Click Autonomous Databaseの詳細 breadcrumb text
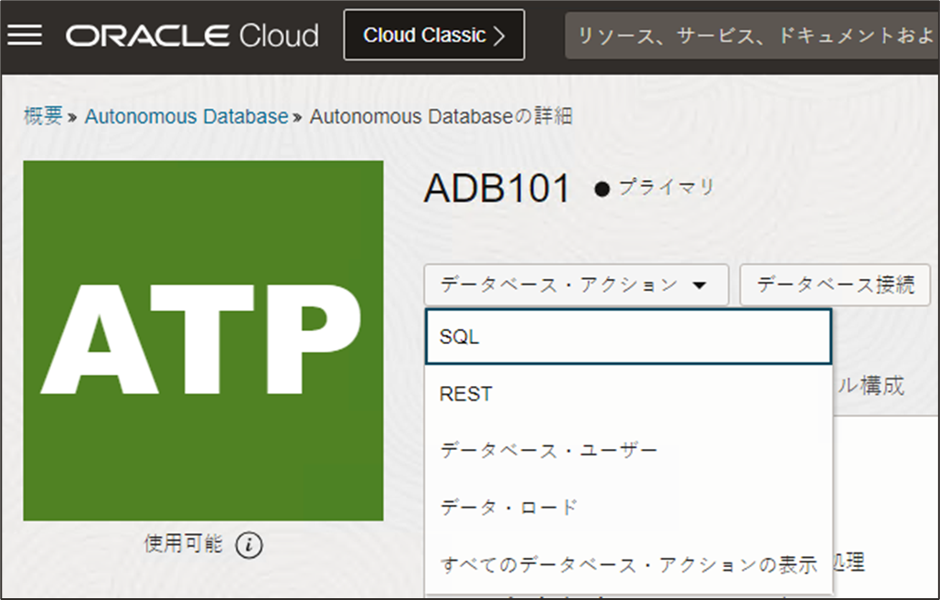The image size is (940, 600). pyautogui.click(x=442, y=115)
